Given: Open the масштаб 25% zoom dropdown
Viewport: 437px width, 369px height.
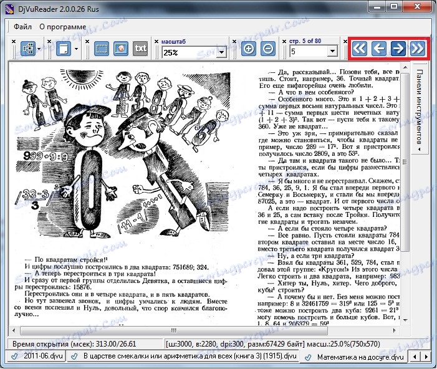Looking at the screenshot, I should 222,52.
